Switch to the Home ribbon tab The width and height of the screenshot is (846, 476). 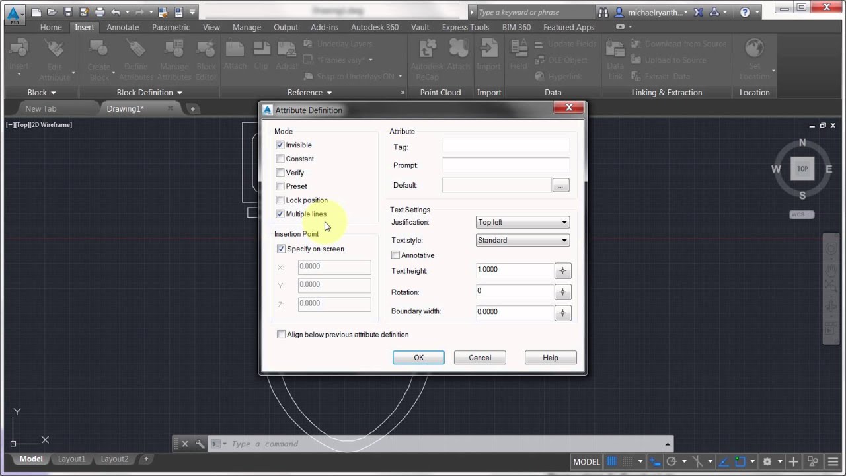(51, 27)
